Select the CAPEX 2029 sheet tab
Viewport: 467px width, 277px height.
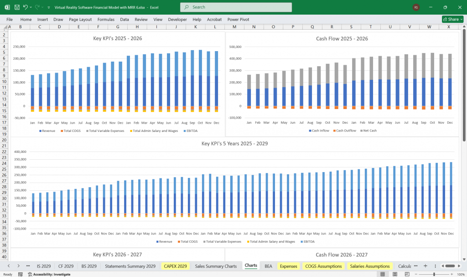pyautogui.click(x=175, y=266)
